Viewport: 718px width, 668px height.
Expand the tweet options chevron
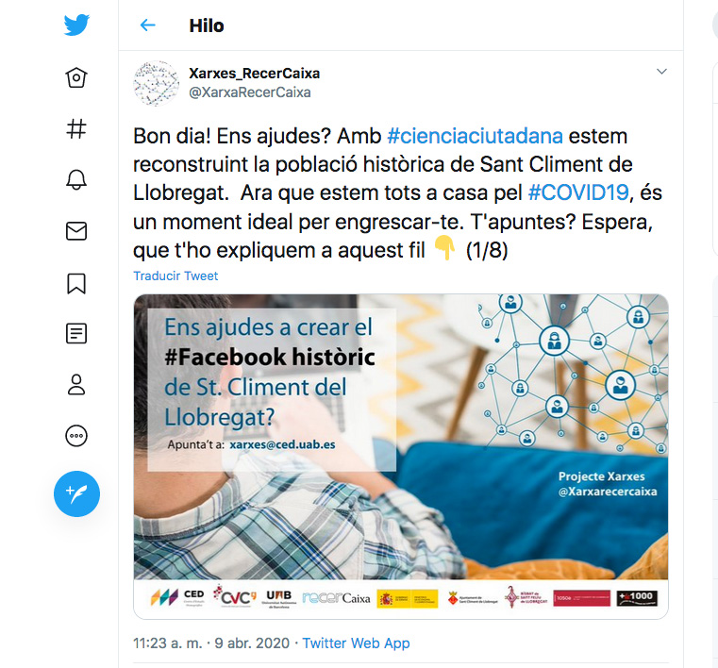pyautogui.click(x=661, y=72)
